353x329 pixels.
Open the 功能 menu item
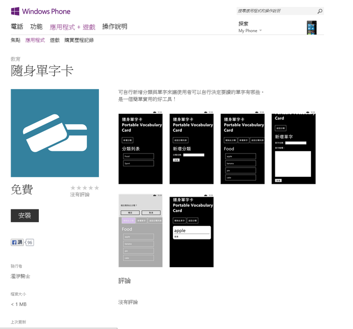point(36,26)
